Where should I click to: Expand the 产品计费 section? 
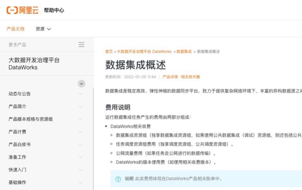tap(81, 132)
